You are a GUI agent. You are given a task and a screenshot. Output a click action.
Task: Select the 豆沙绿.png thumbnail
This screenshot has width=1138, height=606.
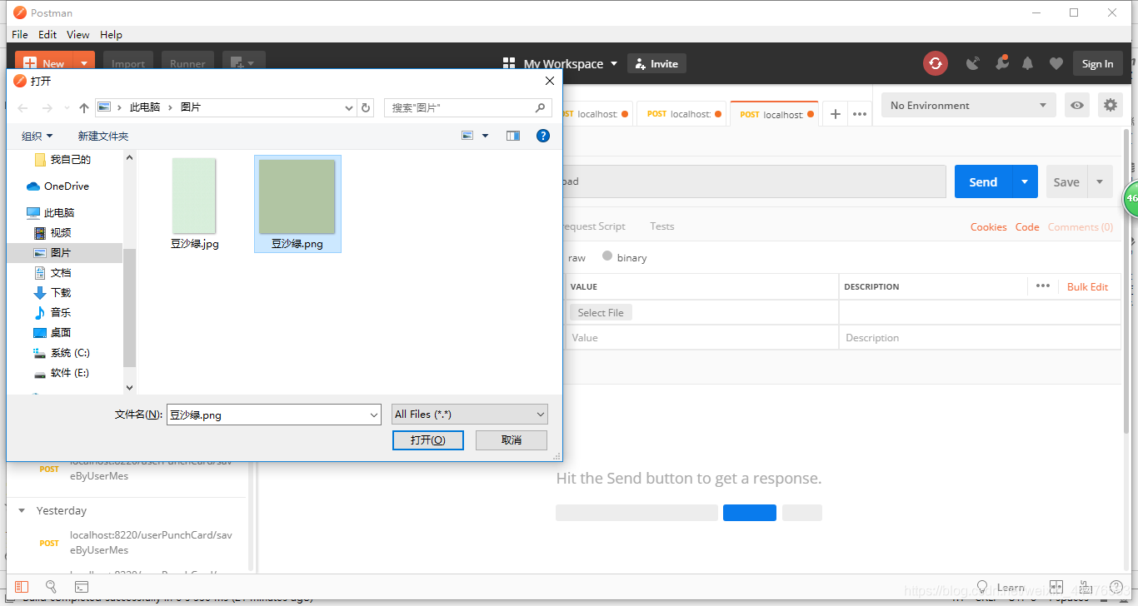(297, 204)
